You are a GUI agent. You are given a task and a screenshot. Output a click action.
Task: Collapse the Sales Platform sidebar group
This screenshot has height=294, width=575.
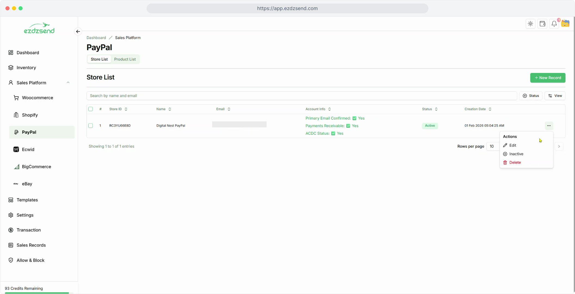pyautogui.click(x=68, y=83)
